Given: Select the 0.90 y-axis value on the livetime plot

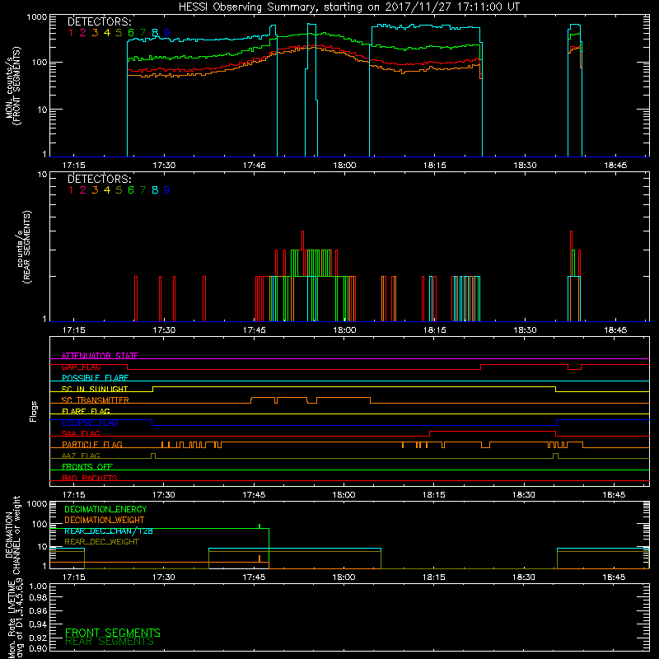Looking at the screenshot, I should (38, 649).
